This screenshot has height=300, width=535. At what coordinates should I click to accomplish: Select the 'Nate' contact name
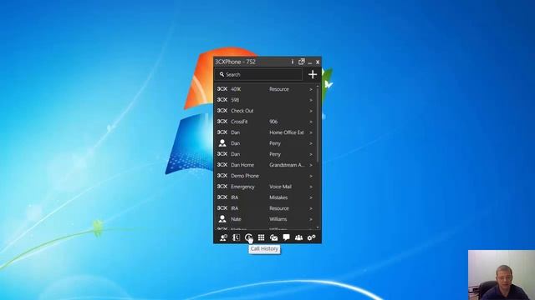(236, 219)
